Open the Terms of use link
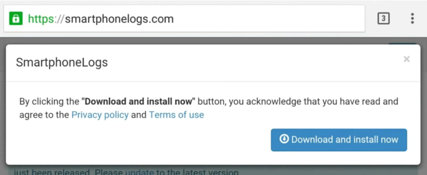The width and height of the screenshot is (427, 175). (176, 115)
